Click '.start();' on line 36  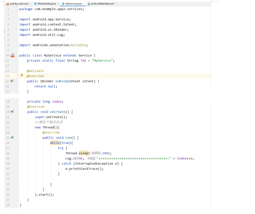(45, 194)
